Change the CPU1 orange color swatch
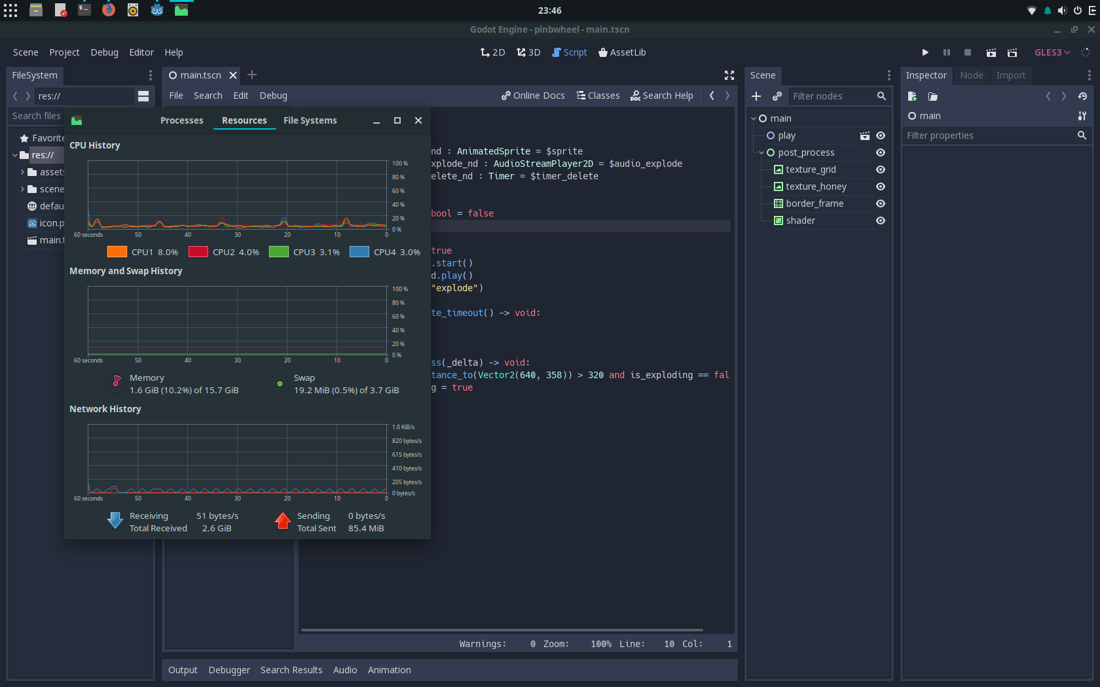Viewport: 1100px width, 687px height. coord(117,252)
